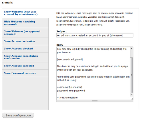Image resolution: width=143 pixels, height=120 pixels.
Task: Click the scrollbar track above the thumb
Action: click(x=132, y=54)
